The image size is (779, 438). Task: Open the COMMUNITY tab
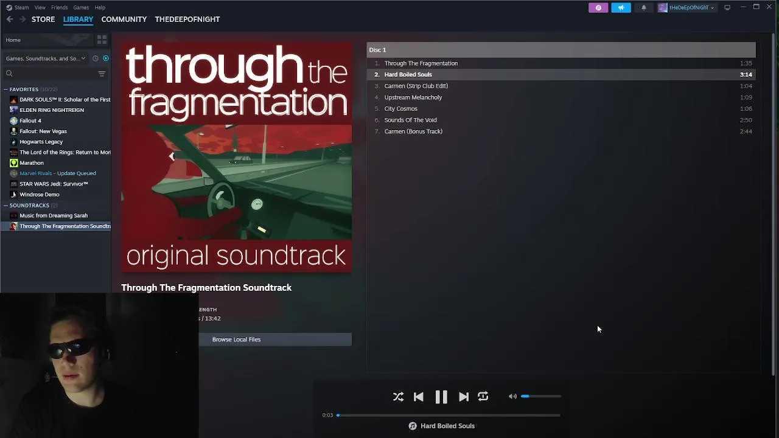pos(124,19)
